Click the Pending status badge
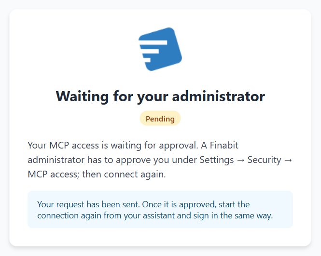 (160, 119)
